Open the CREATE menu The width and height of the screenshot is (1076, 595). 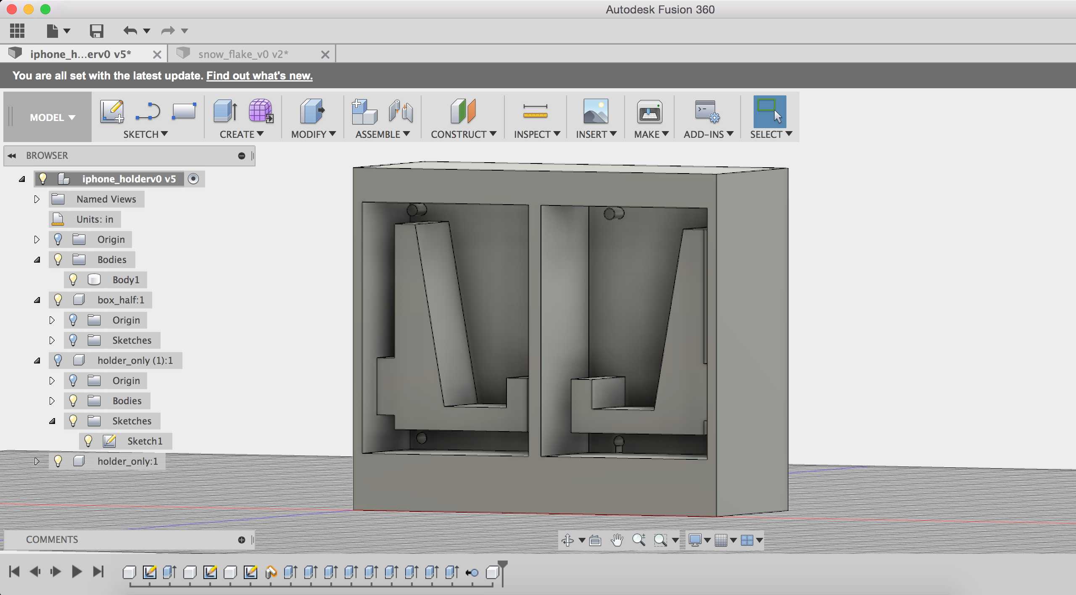coord(242,134)
